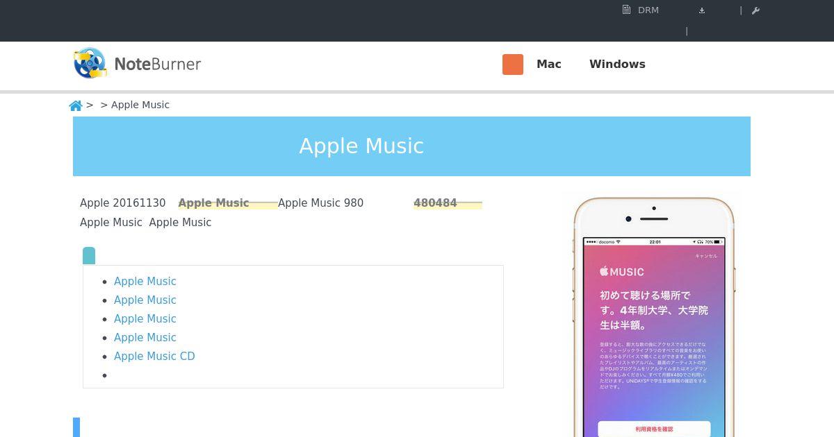Open the NoteBurner wordmark home link
The width and height of the screenshot is (834, 437).
pos(158,65)
